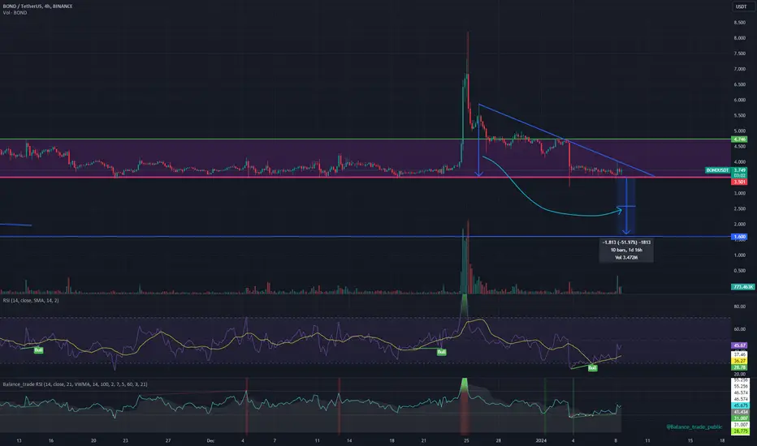
Task: Click the 25 date on time axis
Action: coord(466,440)
